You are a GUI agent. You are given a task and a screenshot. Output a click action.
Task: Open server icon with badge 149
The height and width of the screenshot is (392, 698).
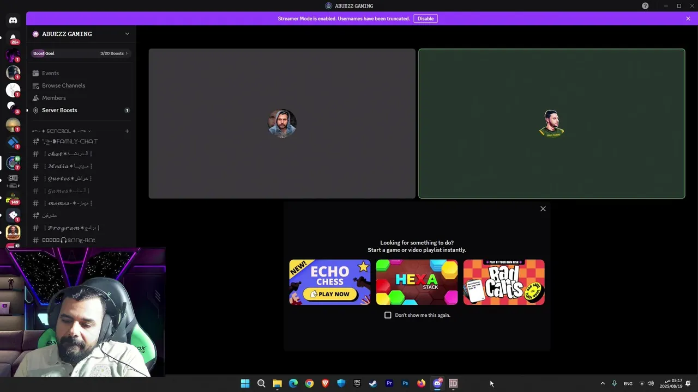[x=13, y=197]
